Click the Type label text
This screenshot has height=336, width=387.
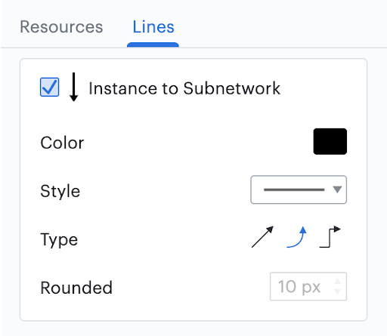59,239
